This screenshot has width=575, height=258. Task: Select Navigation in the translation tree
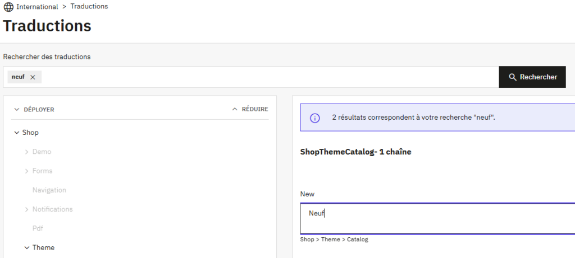[49, 190]
